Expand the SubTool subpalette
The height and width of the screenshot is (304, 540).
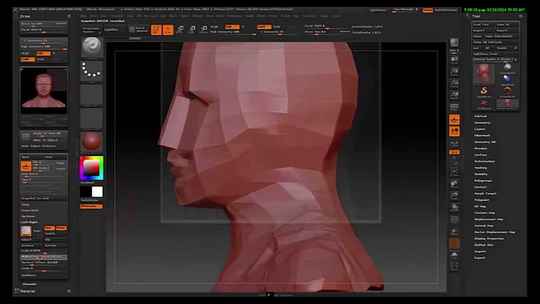pyautogui.click(x=480, y=116)
